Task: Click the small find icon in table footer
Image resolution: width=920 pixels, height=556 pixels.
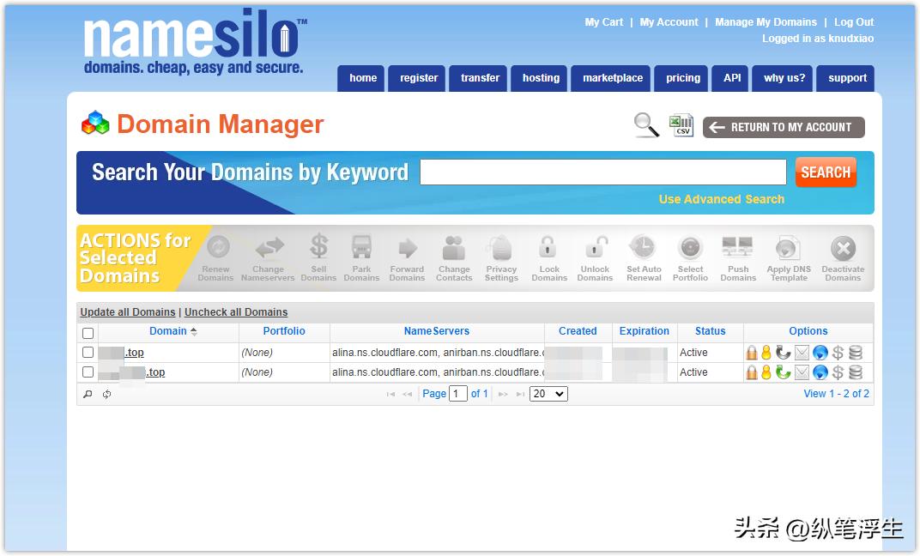Action: pos(88,394)
